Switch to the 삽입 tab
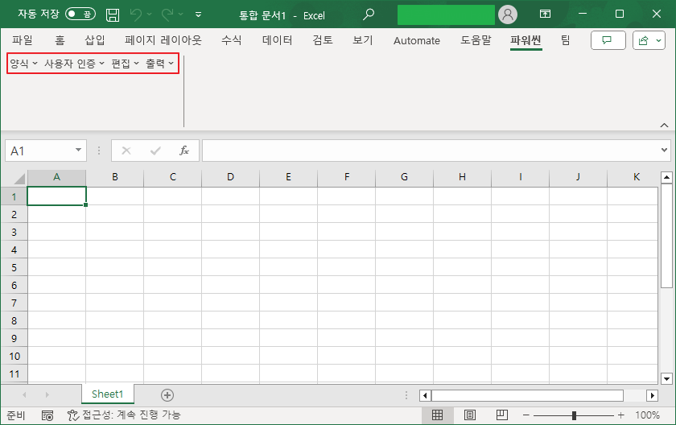The height and width of the screenshot is (425, 676). click(x=95, y=40)
